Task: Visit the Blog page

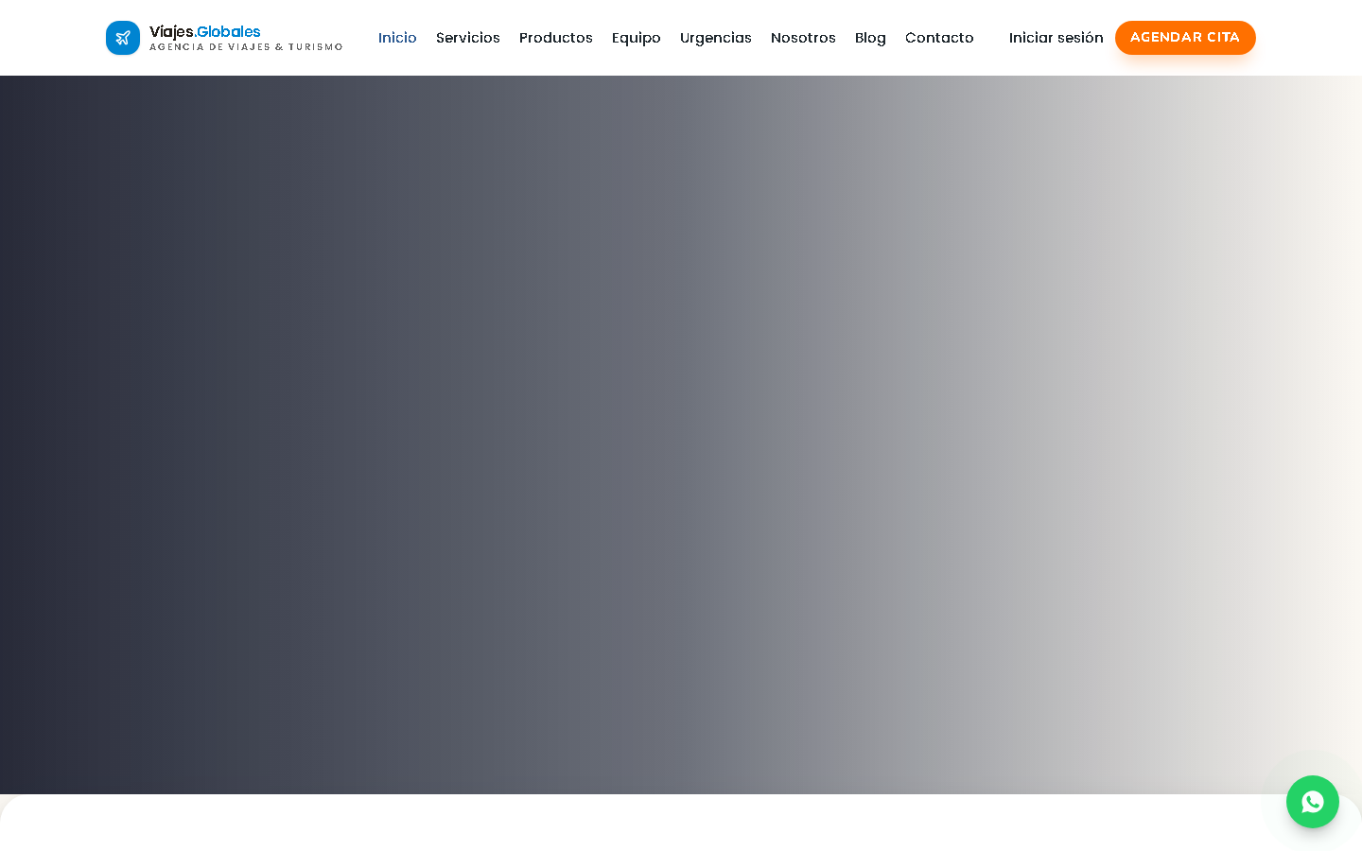Action: pyautogui.click(x=870, y=38)
